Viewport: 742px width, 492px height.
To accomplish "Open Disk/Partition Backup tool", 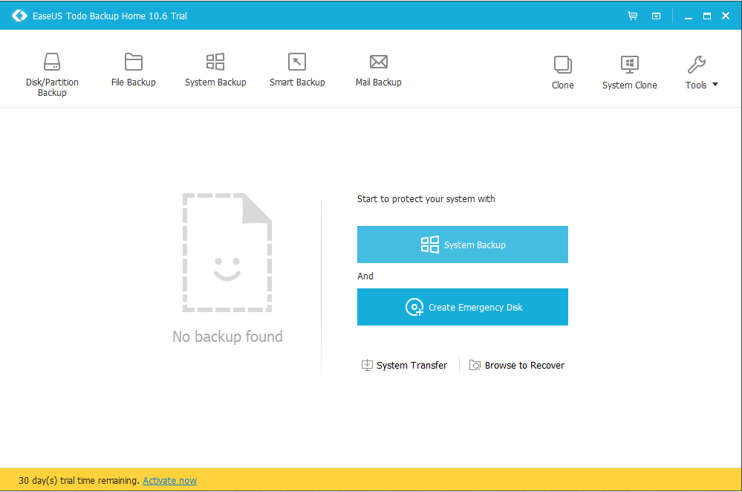I will (x=52, y=74).
